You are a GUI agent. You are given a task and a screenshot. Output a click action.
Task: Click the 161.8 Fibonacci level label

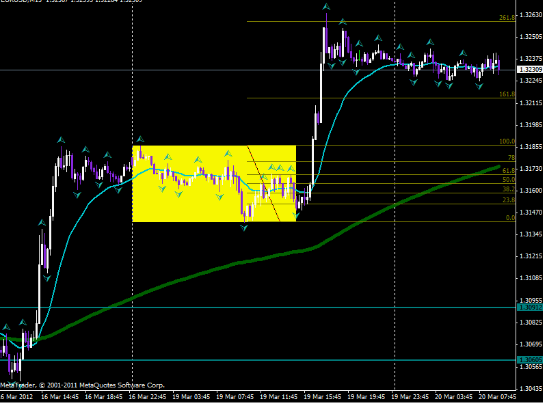coord(507,94)
